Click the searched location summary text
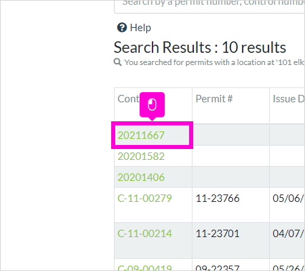Viewport: 305px width, 271px height. pyautogui.click(x=214, y=62)
